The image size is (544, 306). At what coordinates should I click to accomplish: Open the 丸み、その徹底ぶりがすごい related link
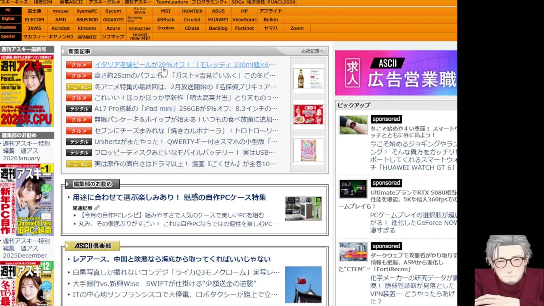click(x=178, y=224)
